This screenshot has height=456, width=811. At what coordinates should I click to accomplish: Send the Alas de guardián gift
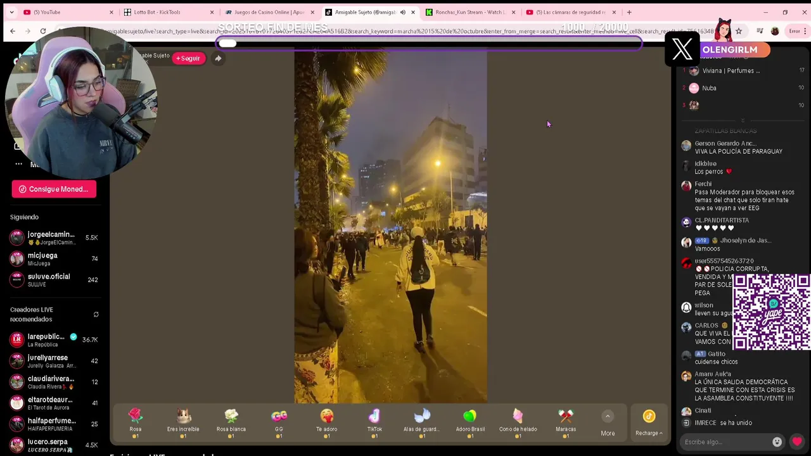[422, 422]
